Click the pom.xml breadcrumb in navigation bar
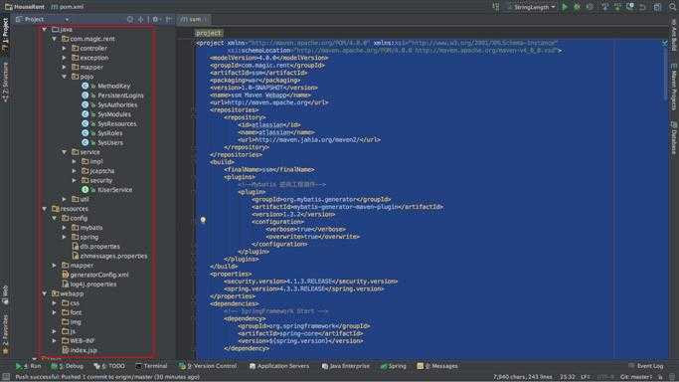The width and height of the screenshot is (679, 382). tap(68, 7)
